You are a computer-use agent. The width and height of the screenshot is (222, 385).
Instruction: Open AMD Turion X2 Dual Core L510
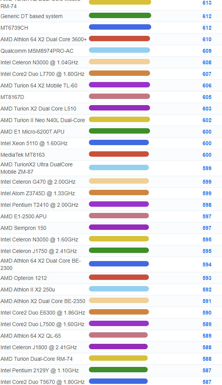click(38, 109)
